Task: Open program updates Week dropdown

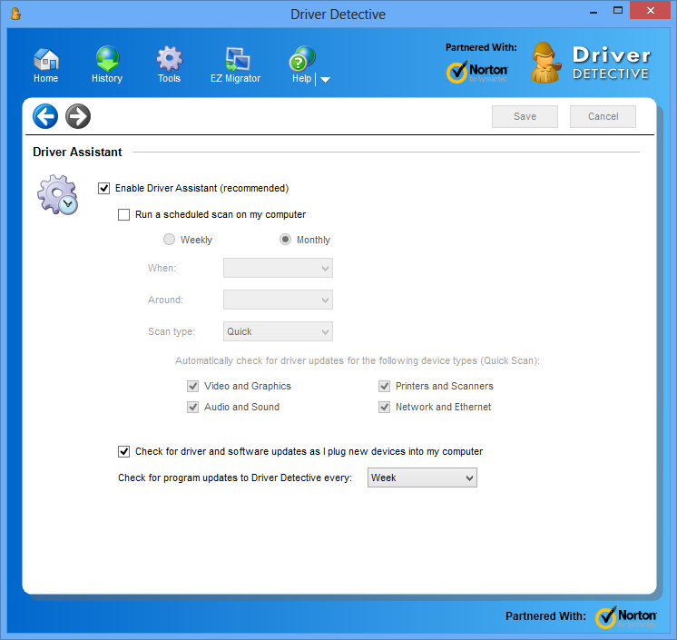Action: [422, 478]
